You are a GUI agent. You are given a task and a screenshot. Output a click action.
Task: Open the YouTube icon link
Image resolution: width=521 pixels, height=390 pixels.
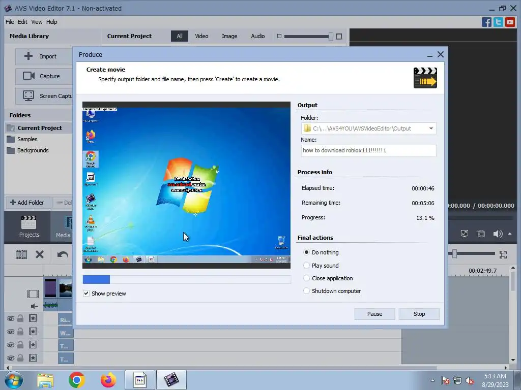(x=510, y=22)
